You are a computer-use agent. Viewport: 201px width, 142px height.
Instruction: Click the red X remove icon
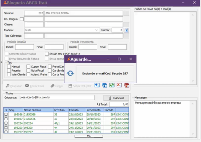click(x=119, y=85)
